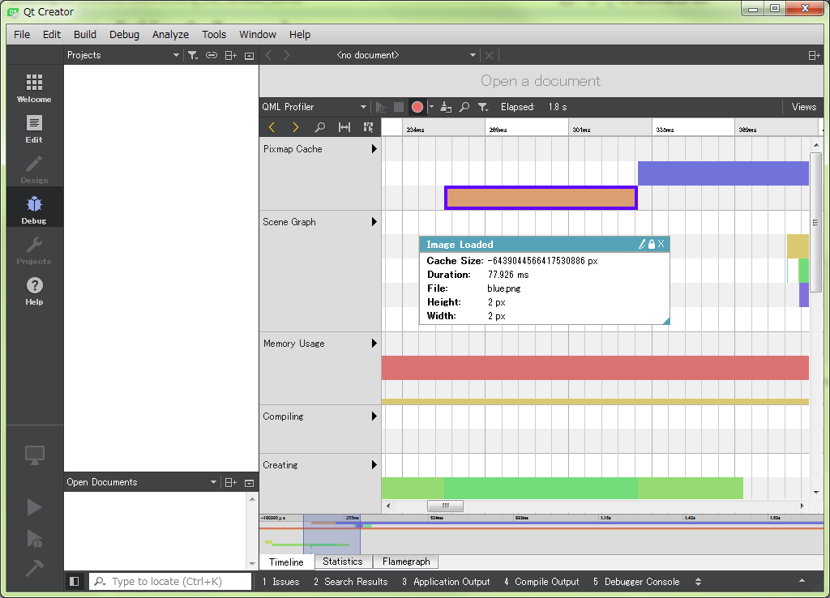This screenshot has width=830, height=598.
Task: Click the select range icon
Action: point(344,127)
